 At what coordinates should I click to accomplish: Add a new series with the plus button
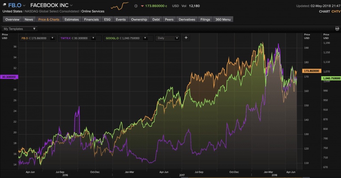click(x=186, y=38)
